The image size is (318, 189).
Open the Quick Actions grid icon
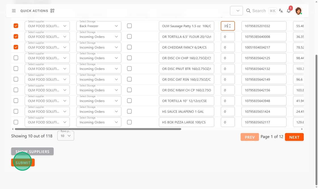click(52, 11)
